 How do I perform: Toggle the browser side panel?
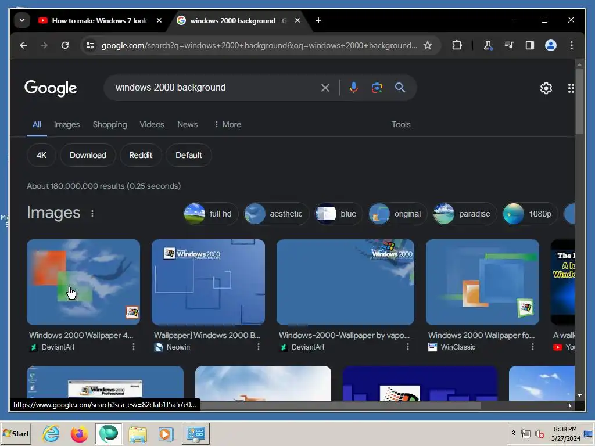click(530, 45)
